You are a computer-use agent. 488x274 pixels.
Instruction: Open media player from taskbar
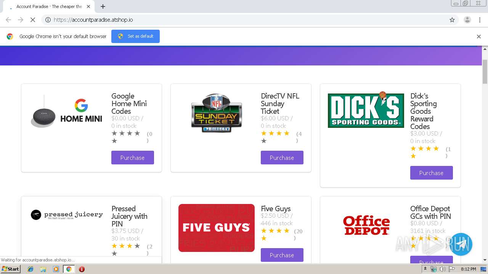point(56,269)
